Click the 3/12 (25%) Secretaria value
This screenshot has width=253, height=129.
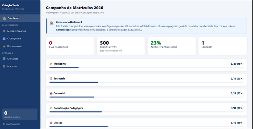coord(237,79)
